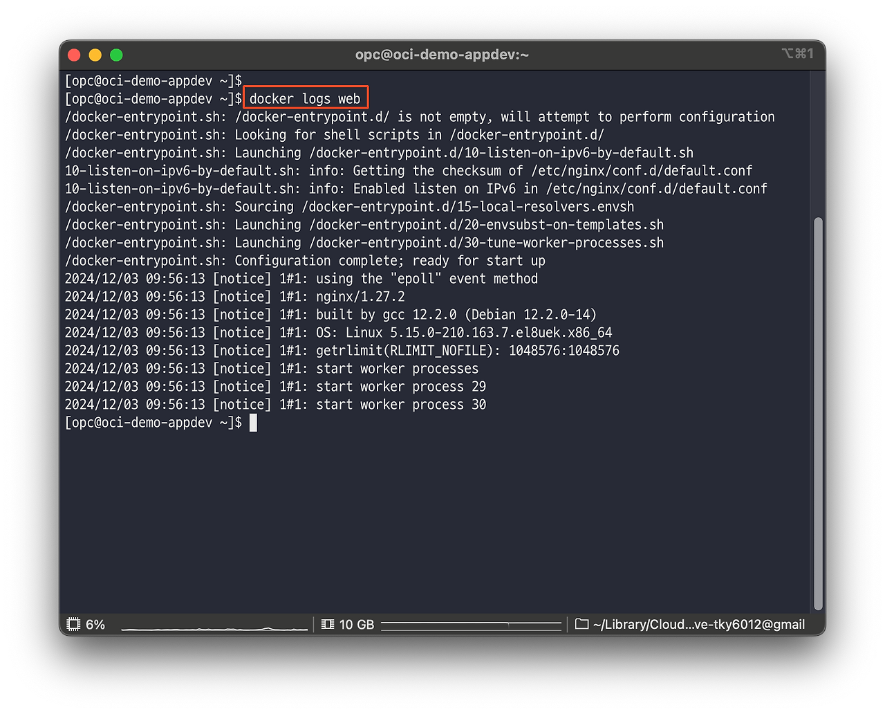This screenshot has height=714, width=885.
Task: Click the CPU usage sparkline graph
Action: click(x=214, y=627)
